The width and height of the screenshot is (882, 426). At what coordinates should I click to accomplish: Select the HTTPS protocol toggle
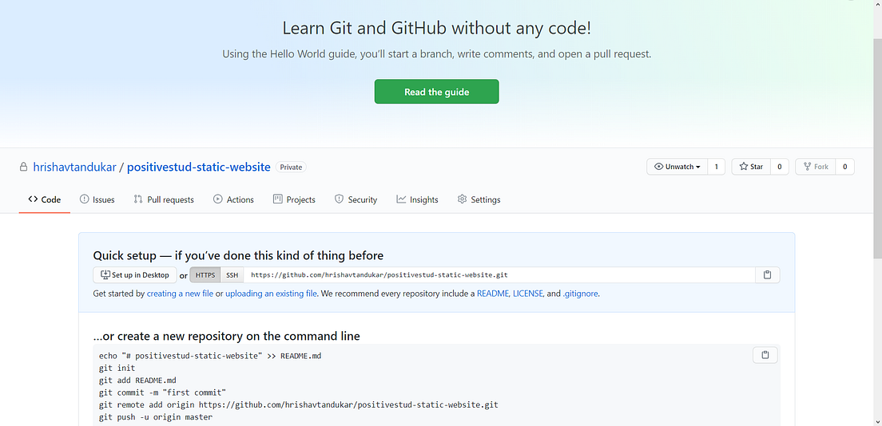(x=205, y=274)
